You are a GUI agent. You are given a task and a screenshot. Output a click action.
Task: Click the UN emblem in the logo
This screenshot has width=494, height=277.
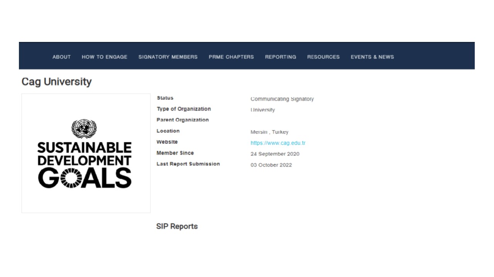click(84, 128)
